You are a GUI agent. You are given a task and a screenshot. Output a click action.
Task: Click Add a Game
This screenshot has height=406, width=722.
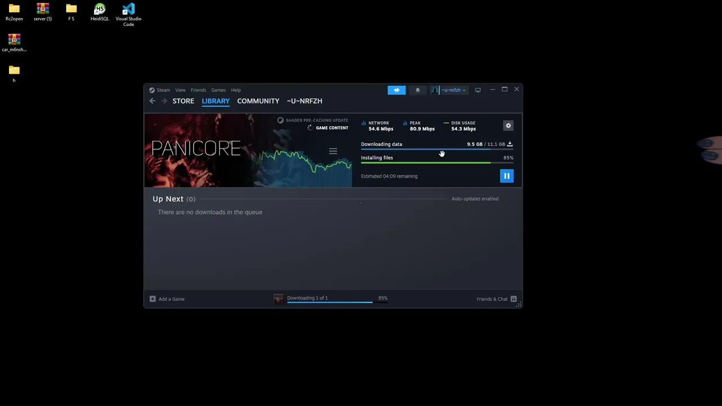pos(171,299)
